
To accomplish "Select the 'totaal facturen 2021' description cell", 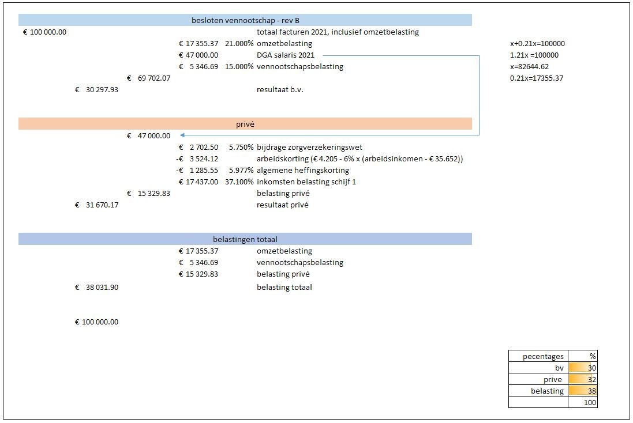I will coord(338,32).
